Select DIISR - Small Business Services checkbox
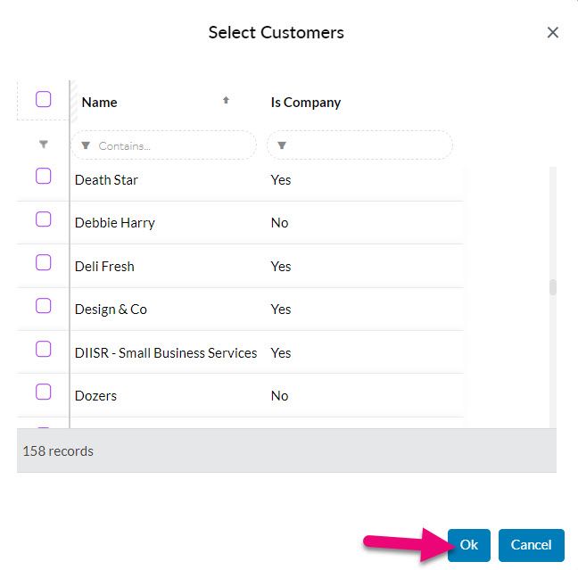578x570 pixels. click(44, 350)
